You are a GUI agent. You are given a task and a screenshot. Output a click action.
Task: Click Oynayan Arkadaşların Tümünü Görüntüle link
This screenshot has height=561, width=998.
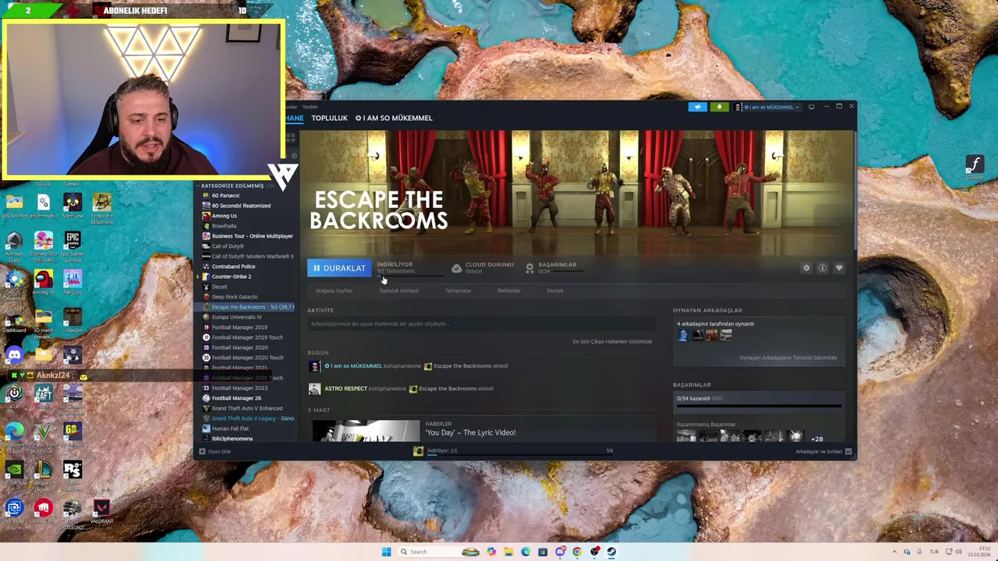787,358
